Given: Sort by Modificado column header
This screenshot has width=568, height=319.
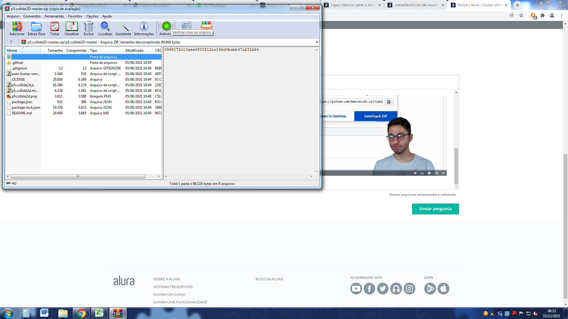Looking at the screenshot, I should [x=138, y=51].
